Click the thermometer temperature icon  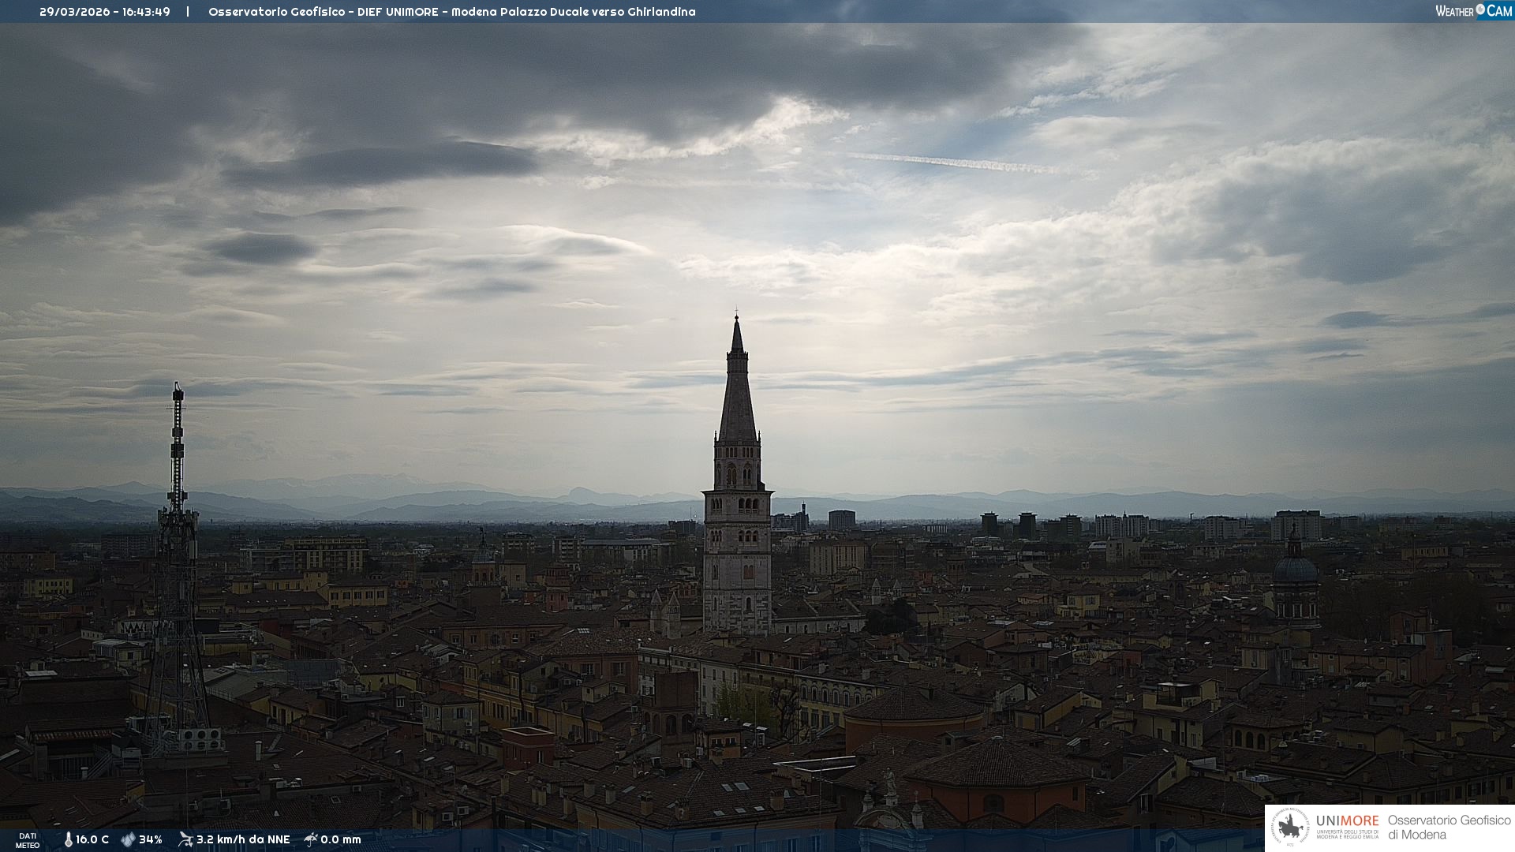(x=69, y=840)
